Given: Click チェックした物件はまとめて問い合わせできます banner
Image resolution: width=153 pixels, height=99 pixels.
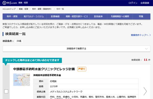Looking at the screenshot, I should coord(32,60).
